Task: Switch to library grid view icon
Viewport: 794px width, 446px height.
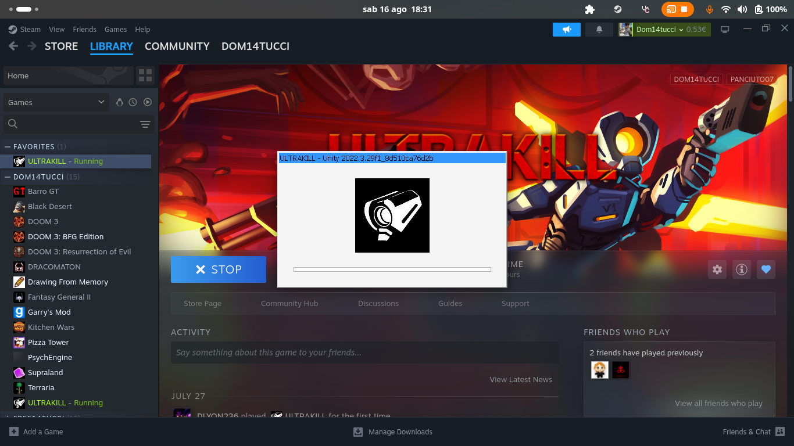Action: pyautogui.click(x=145, y=75)
